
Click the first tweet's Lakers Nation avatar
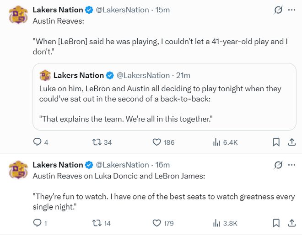click(18, 15)
